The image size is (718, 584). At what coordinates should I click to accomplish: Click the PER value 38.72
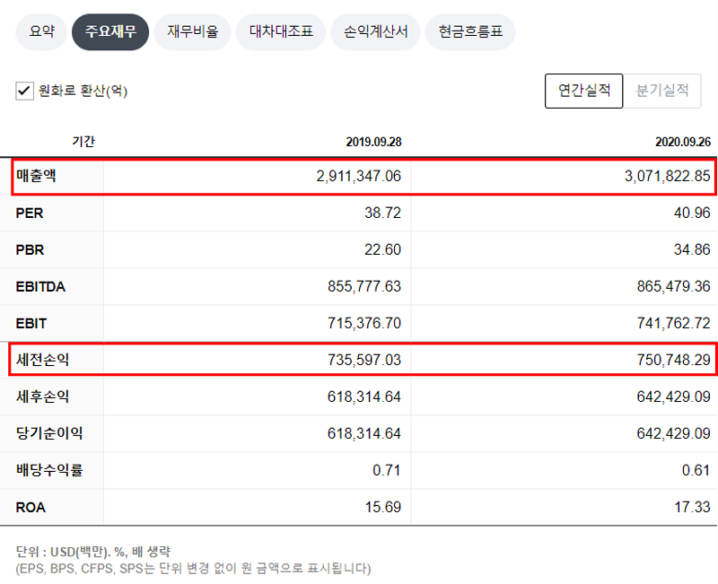pos(383,213)
